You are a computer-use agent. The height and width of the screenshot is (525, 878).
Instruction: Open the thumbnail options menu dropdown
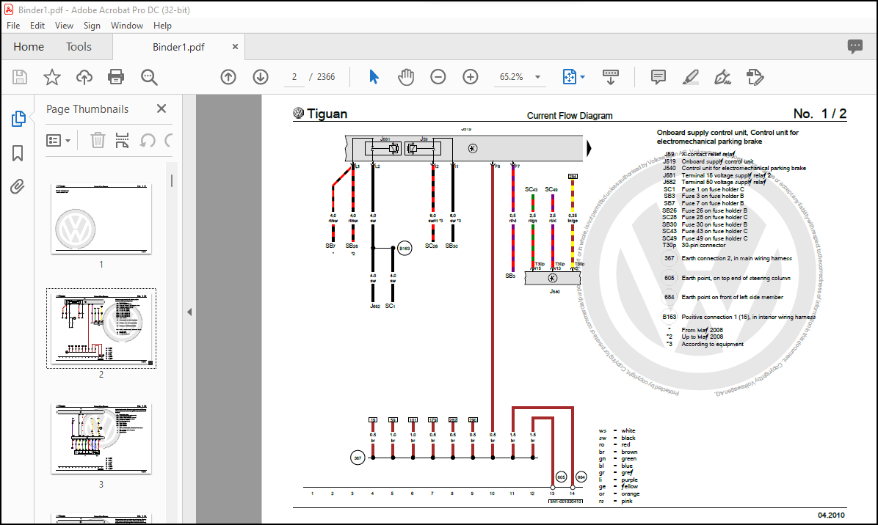coord(58,140)
